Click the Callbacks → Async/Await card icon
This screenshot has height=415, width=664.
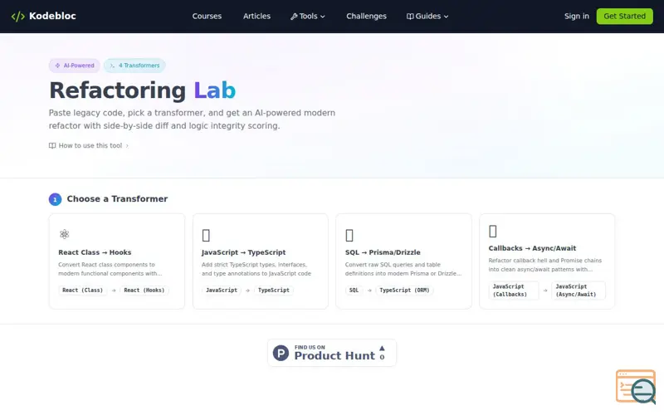click(493, 232)
